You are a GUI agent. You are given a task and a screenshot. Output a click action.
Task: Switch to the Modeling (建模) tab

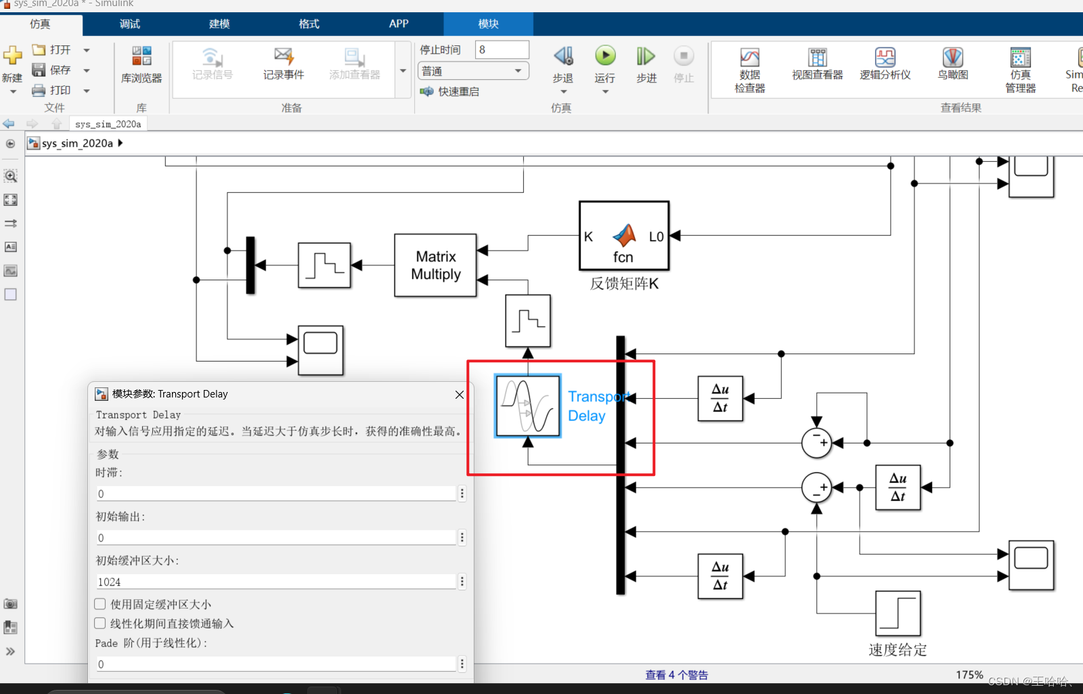coord(219,24)
